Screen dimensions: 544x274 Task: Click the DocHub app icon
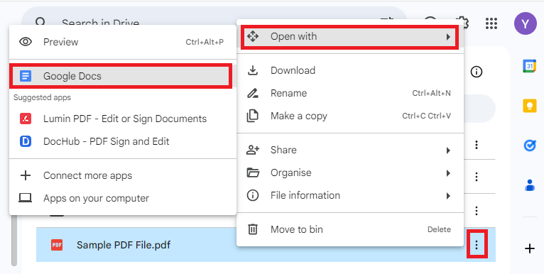tap(26, 141)
